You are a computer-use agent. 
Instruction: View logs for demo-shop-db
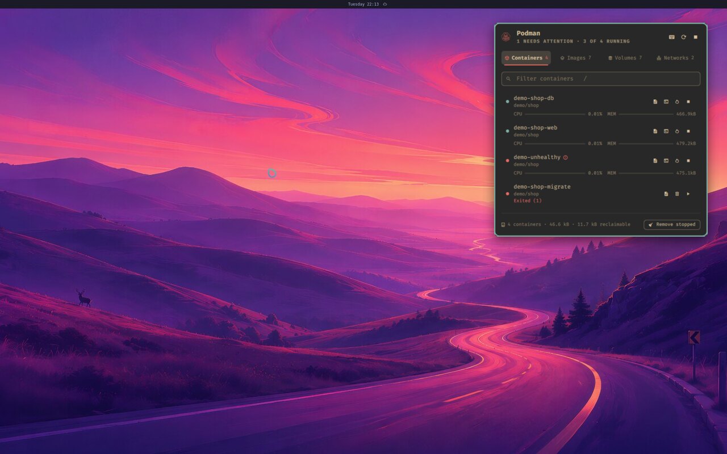pyautogui.click(x=655, y=102)
